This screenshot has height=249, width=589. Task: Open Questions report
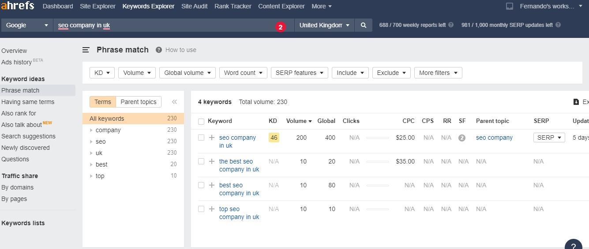15,159
